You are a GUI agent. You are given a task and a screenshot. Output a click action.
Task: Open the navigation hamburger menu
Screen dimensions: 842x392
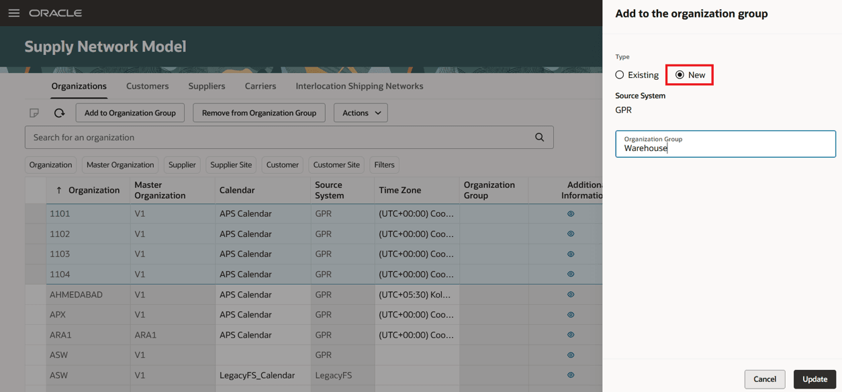(x=13, y=13)
